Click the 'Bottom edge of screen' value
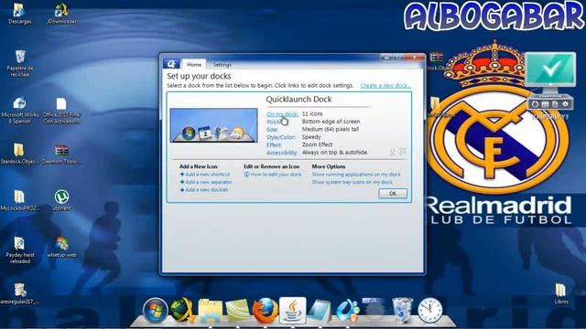 pos(331,122)
